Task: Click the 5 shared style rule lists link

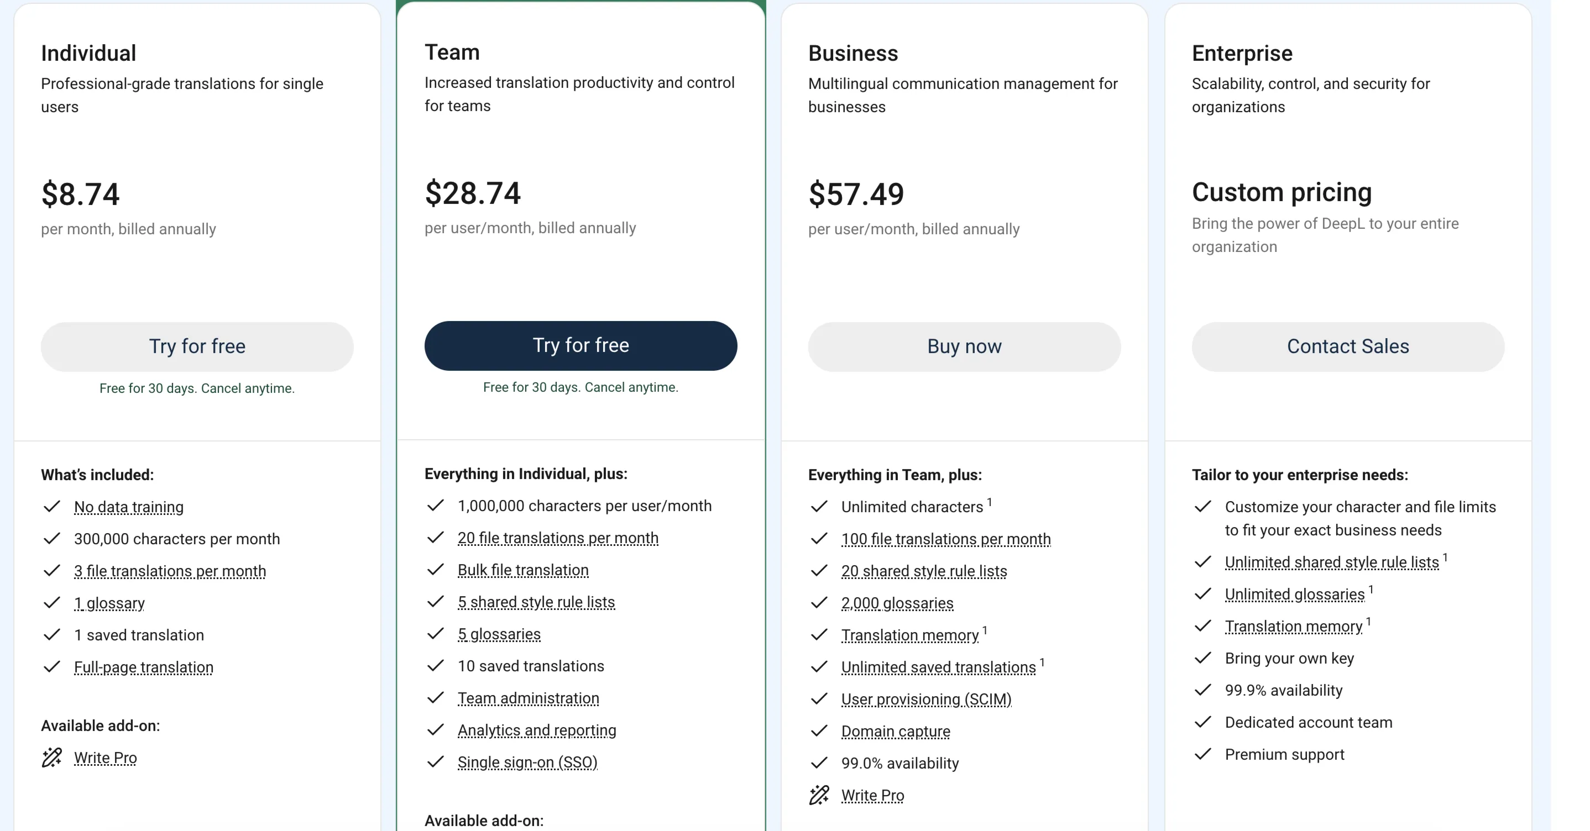Action: pos(536,602)
